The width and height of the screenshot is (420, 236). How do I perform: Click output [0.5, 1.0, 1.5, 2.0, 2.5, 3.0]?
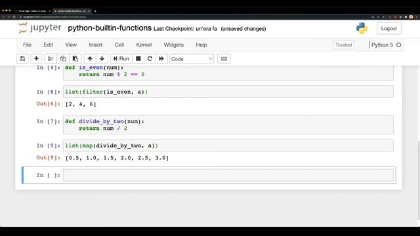tap(117, 158)
